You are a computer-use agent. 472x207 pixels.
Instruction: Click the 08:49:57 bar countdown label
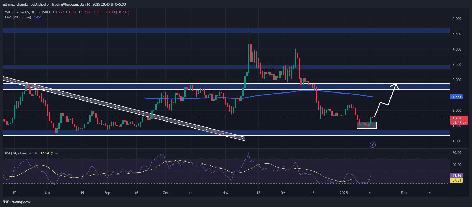click(x=459, y=122)
